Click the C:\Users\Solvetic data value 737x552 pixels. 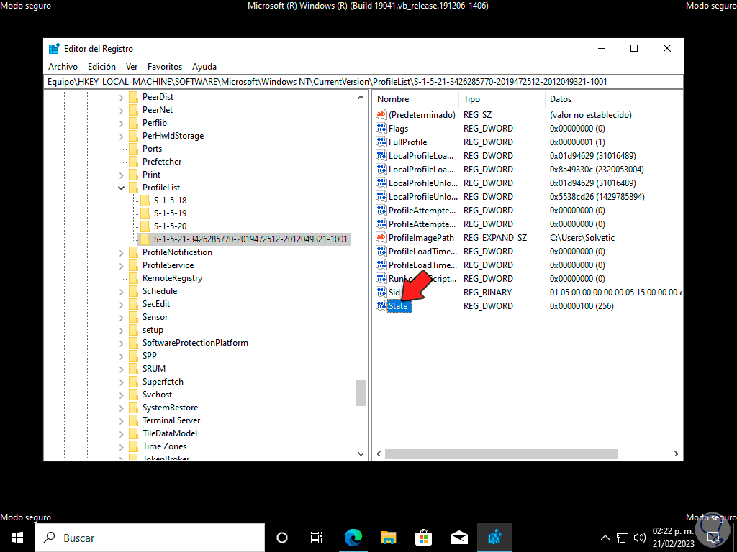click(582, 238)
